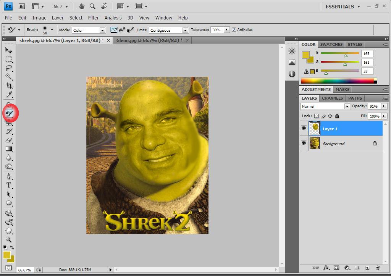Toggle Quick Mask mode
The width and height of the screenshot is (391, 276).
(8, 268)
